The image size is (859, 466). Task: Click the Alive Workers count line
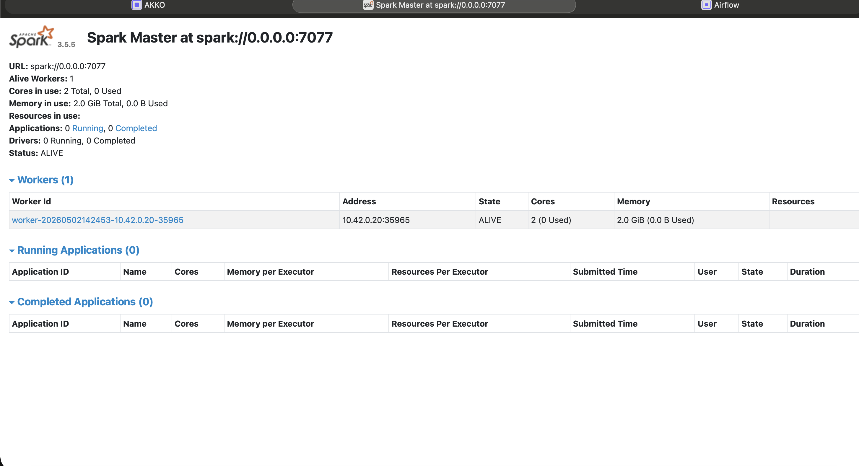41,79
